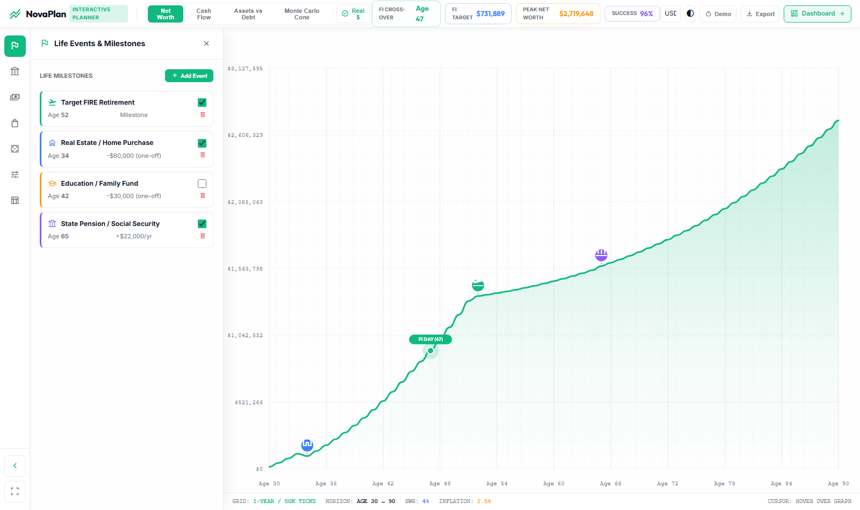This screenshot has height=510, width=860.
Task: Load the Demo data
Action: click(718, 14)
